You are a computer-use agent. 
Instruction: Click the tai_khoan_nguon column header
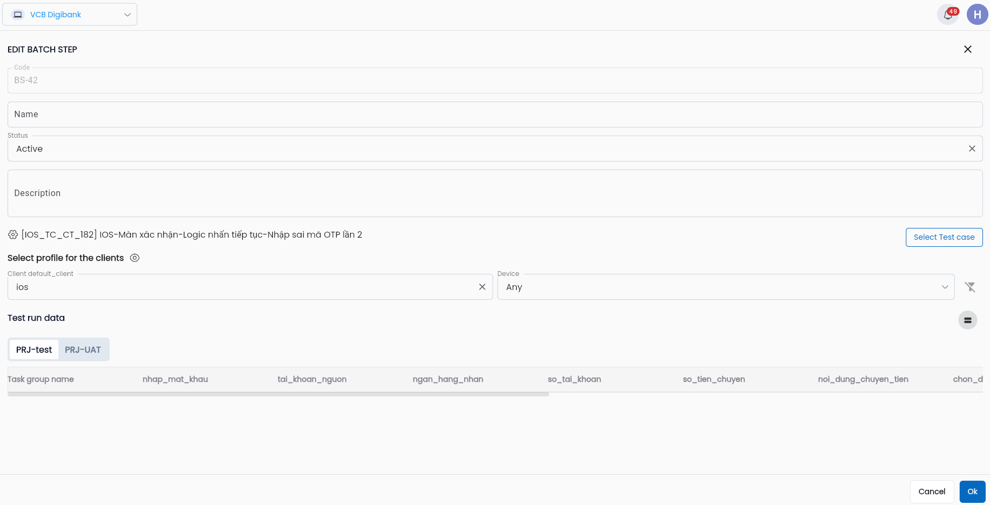coord(312,379)
